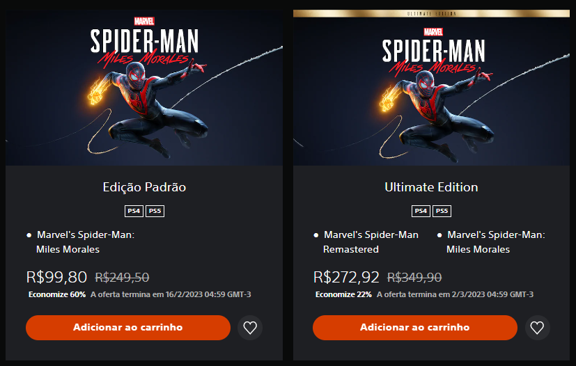576x366 pixels.
Task: Click the PS4 badge under Edição Padrão
Action: (134, 211)
